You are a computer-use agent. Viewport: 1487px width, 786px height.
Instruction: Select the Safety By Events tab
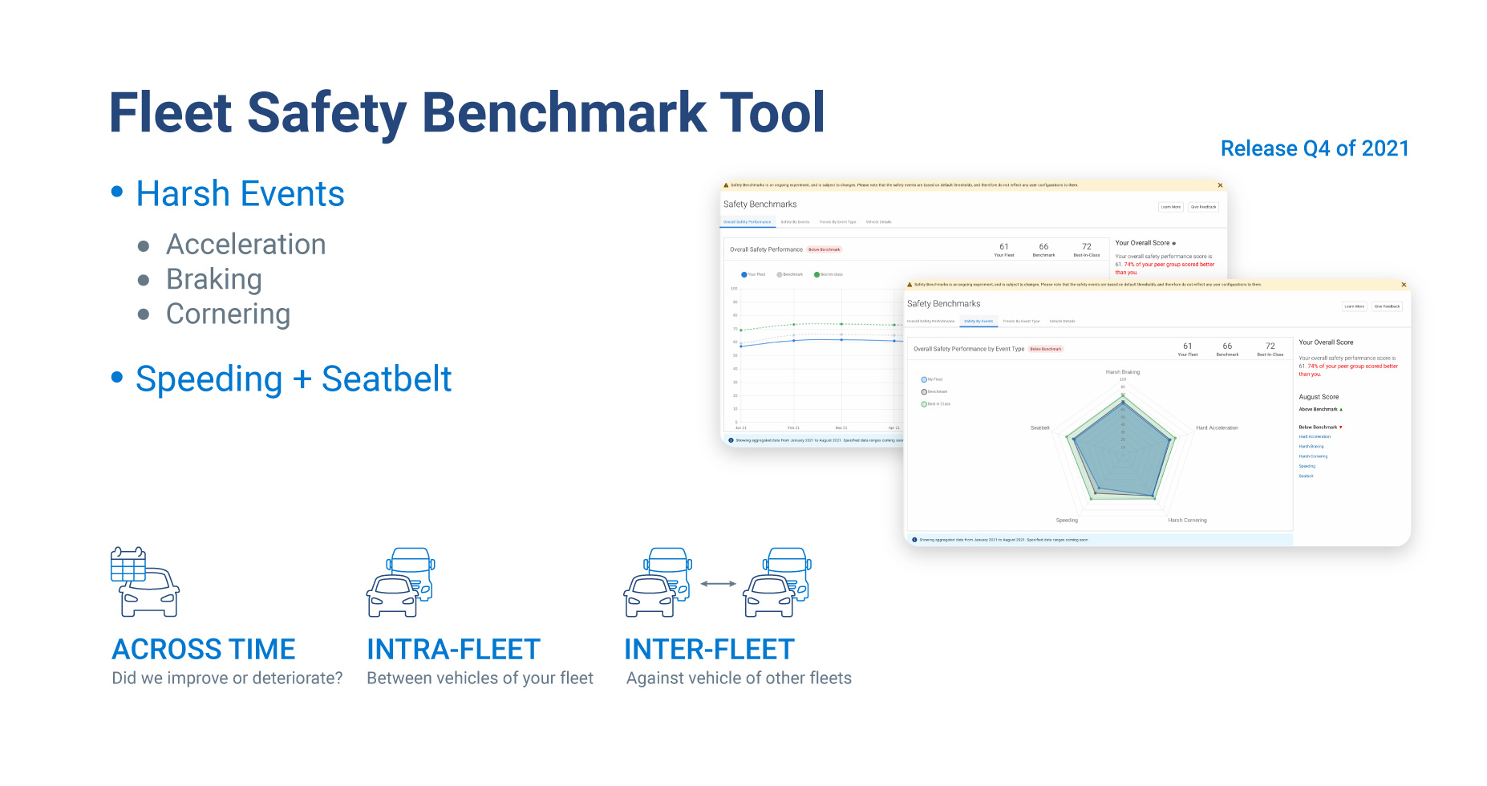(979, 321)
